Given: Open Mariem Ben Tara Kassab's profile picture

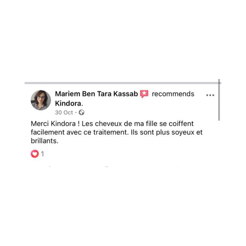Looking at the screenshot, I should [x=41, y=100].
